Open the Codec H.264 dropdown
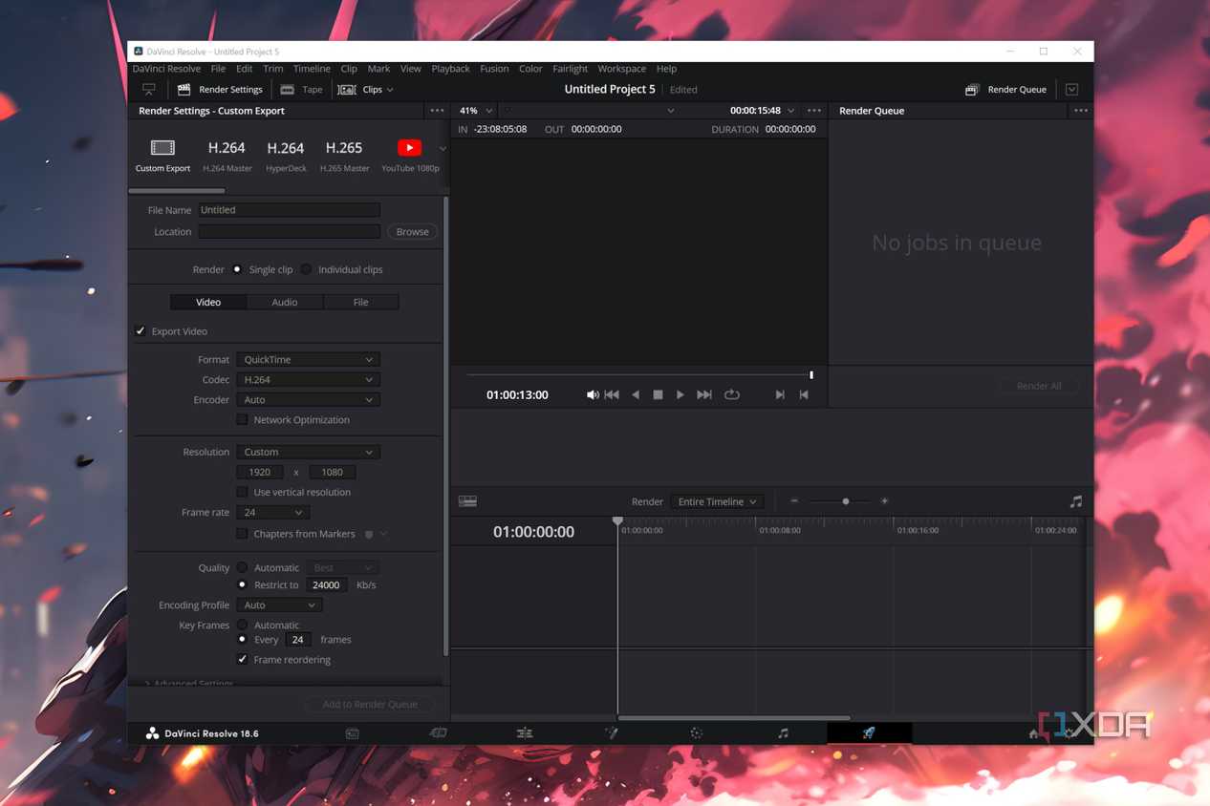1210x806 pixels. pyautogui.click(x=308, y=380)
